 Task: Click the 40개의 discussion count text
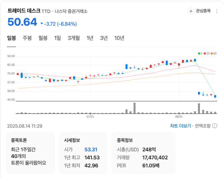pos(18,156)
